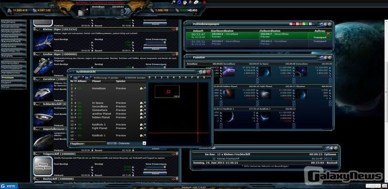Click the crystal resource icon showing 4.367.142
Image resolution: width=388 pixels, height=189 pixels.
point(35,10)
